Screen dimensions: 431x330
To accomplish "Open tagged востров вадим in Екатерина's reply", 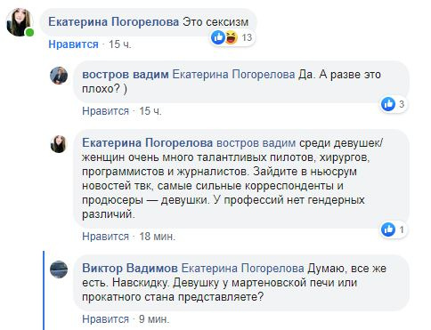I will click(x=256, y=143).
